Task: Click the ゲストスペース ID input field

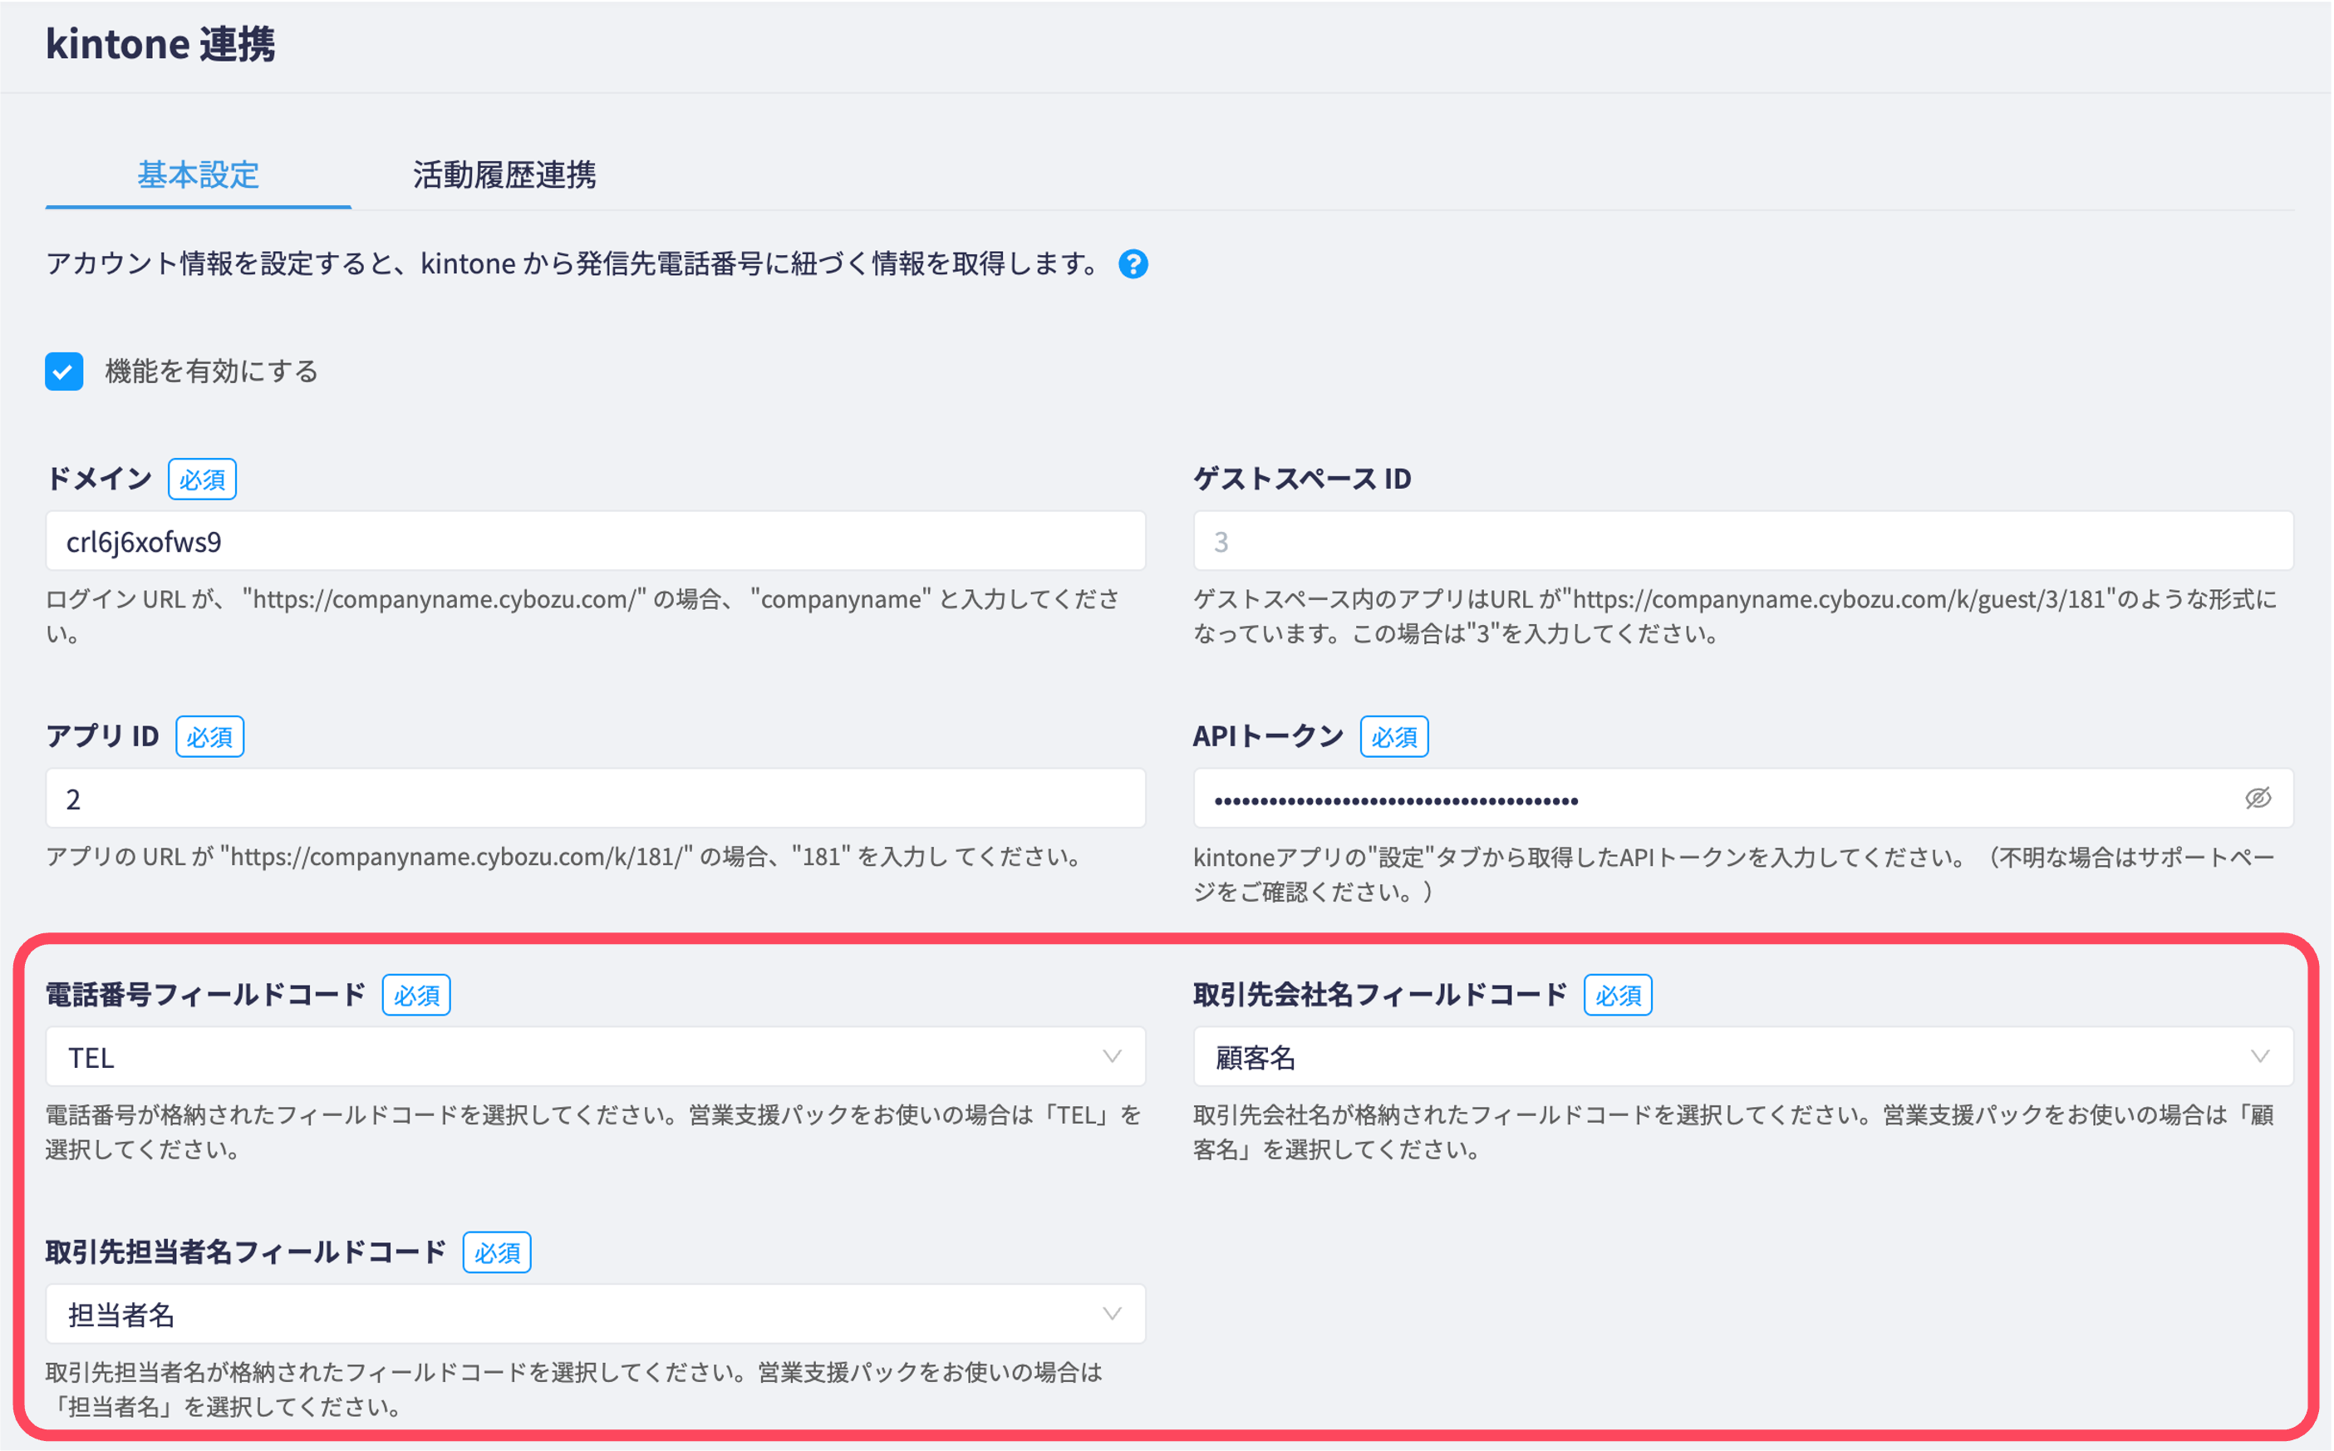Action: coord(1743,541)
